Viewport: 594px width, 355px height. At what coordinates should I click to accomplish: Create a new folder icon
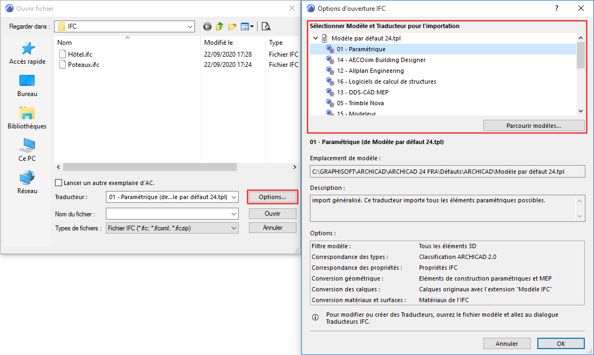point(232,26)
